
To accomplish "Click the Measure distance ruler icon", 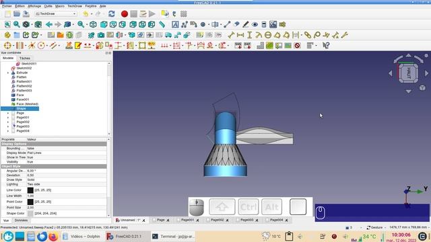I will tap(162, 24).
